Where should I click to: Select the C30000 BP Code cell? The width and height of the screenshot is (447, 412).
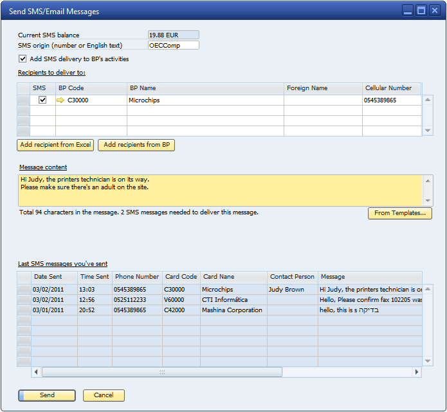click(91, 100)
